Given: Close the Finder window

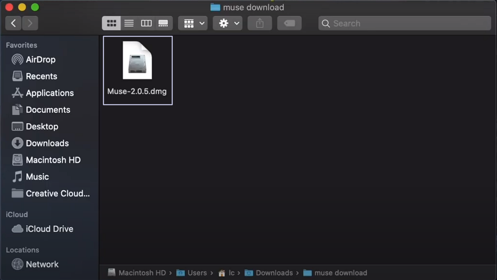Looking at the screenshot, I should (9, 7).
